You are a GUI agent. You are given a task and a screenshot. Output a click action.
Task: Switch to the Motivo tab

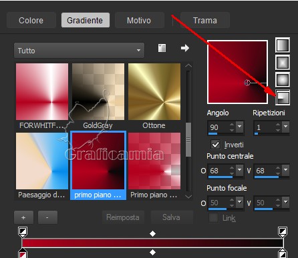click(139, 21)
